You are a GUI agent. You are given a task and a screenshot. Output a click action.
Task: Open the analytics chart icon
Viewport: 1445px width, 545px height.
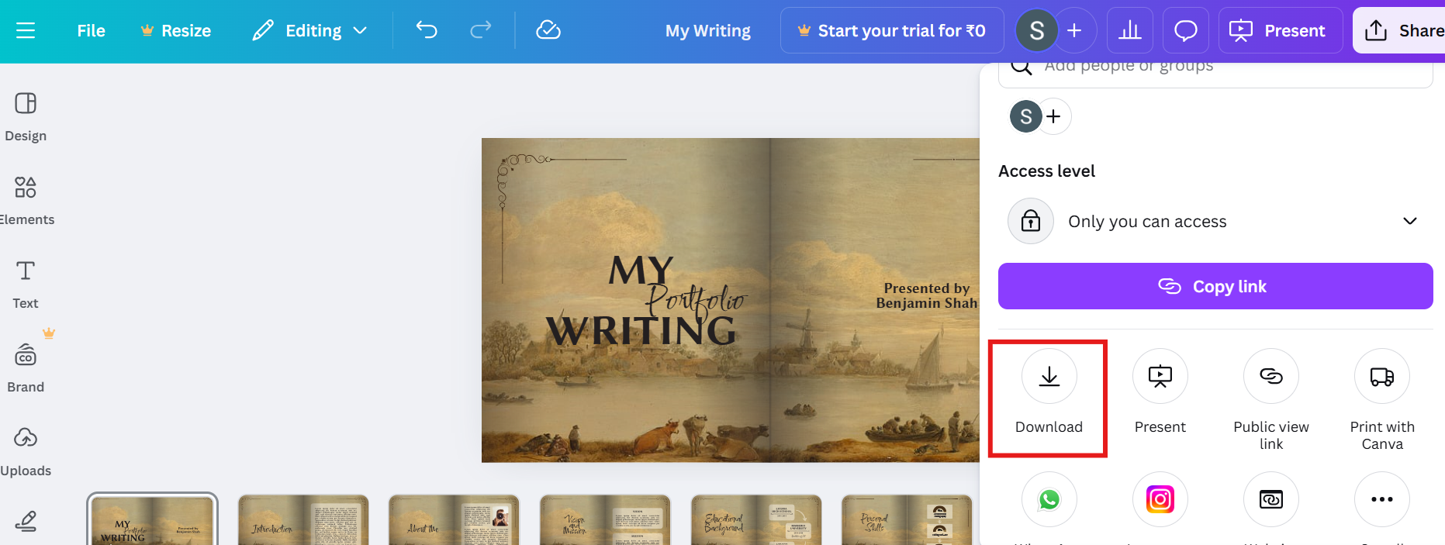click(1130, 30)
